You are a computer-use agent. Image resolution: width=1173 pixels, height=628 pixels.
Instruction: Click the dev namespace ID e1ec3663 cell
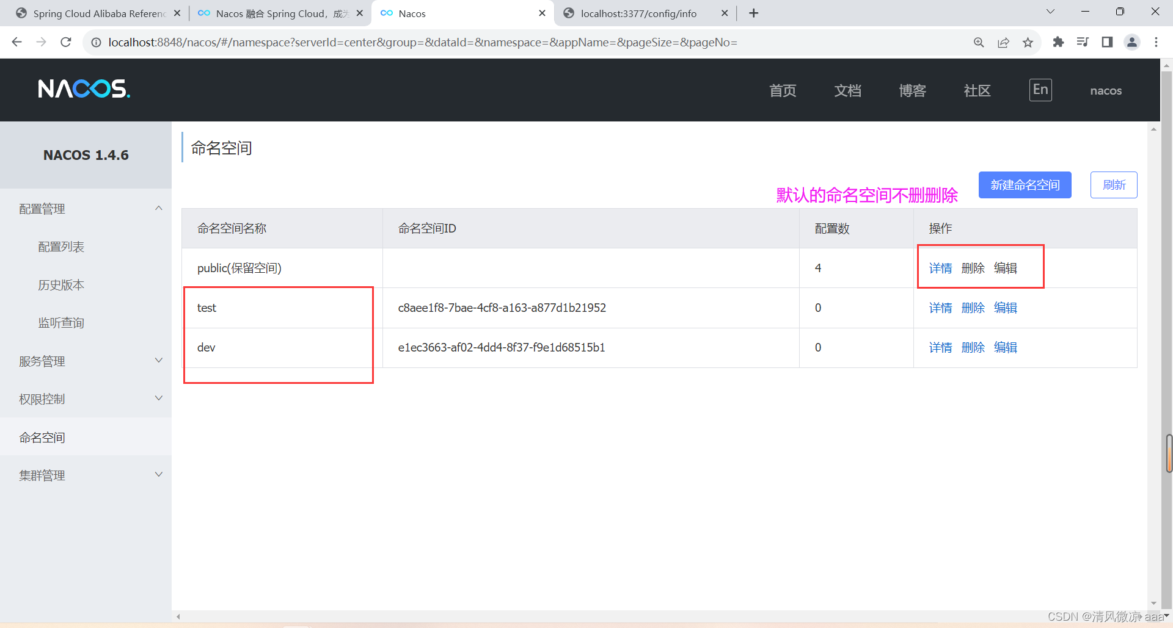pyautogui.click(x=591, y=347)
